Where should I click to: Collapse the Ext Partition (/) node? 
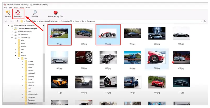(x=12, y=38)
